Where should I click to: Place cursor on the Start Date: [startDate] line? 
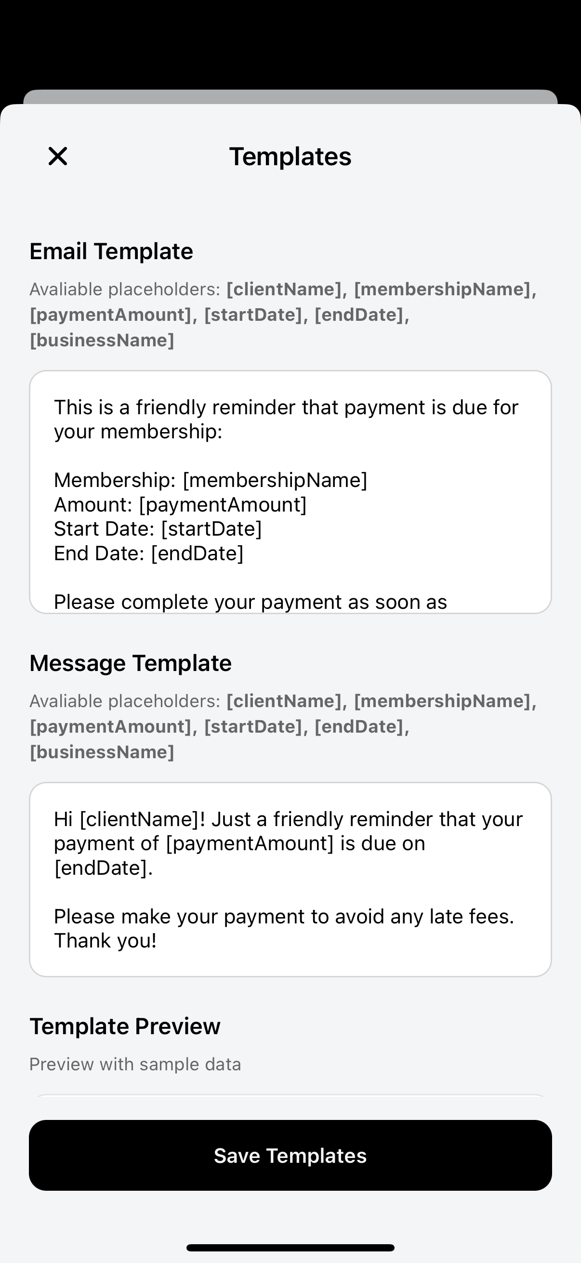(158, 529)
